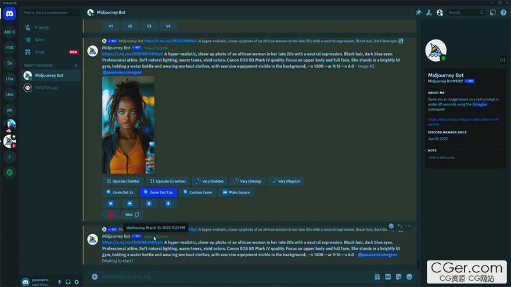The image size is (511, 287).
Task: Open the Ss server
Action: click(9, 63)
